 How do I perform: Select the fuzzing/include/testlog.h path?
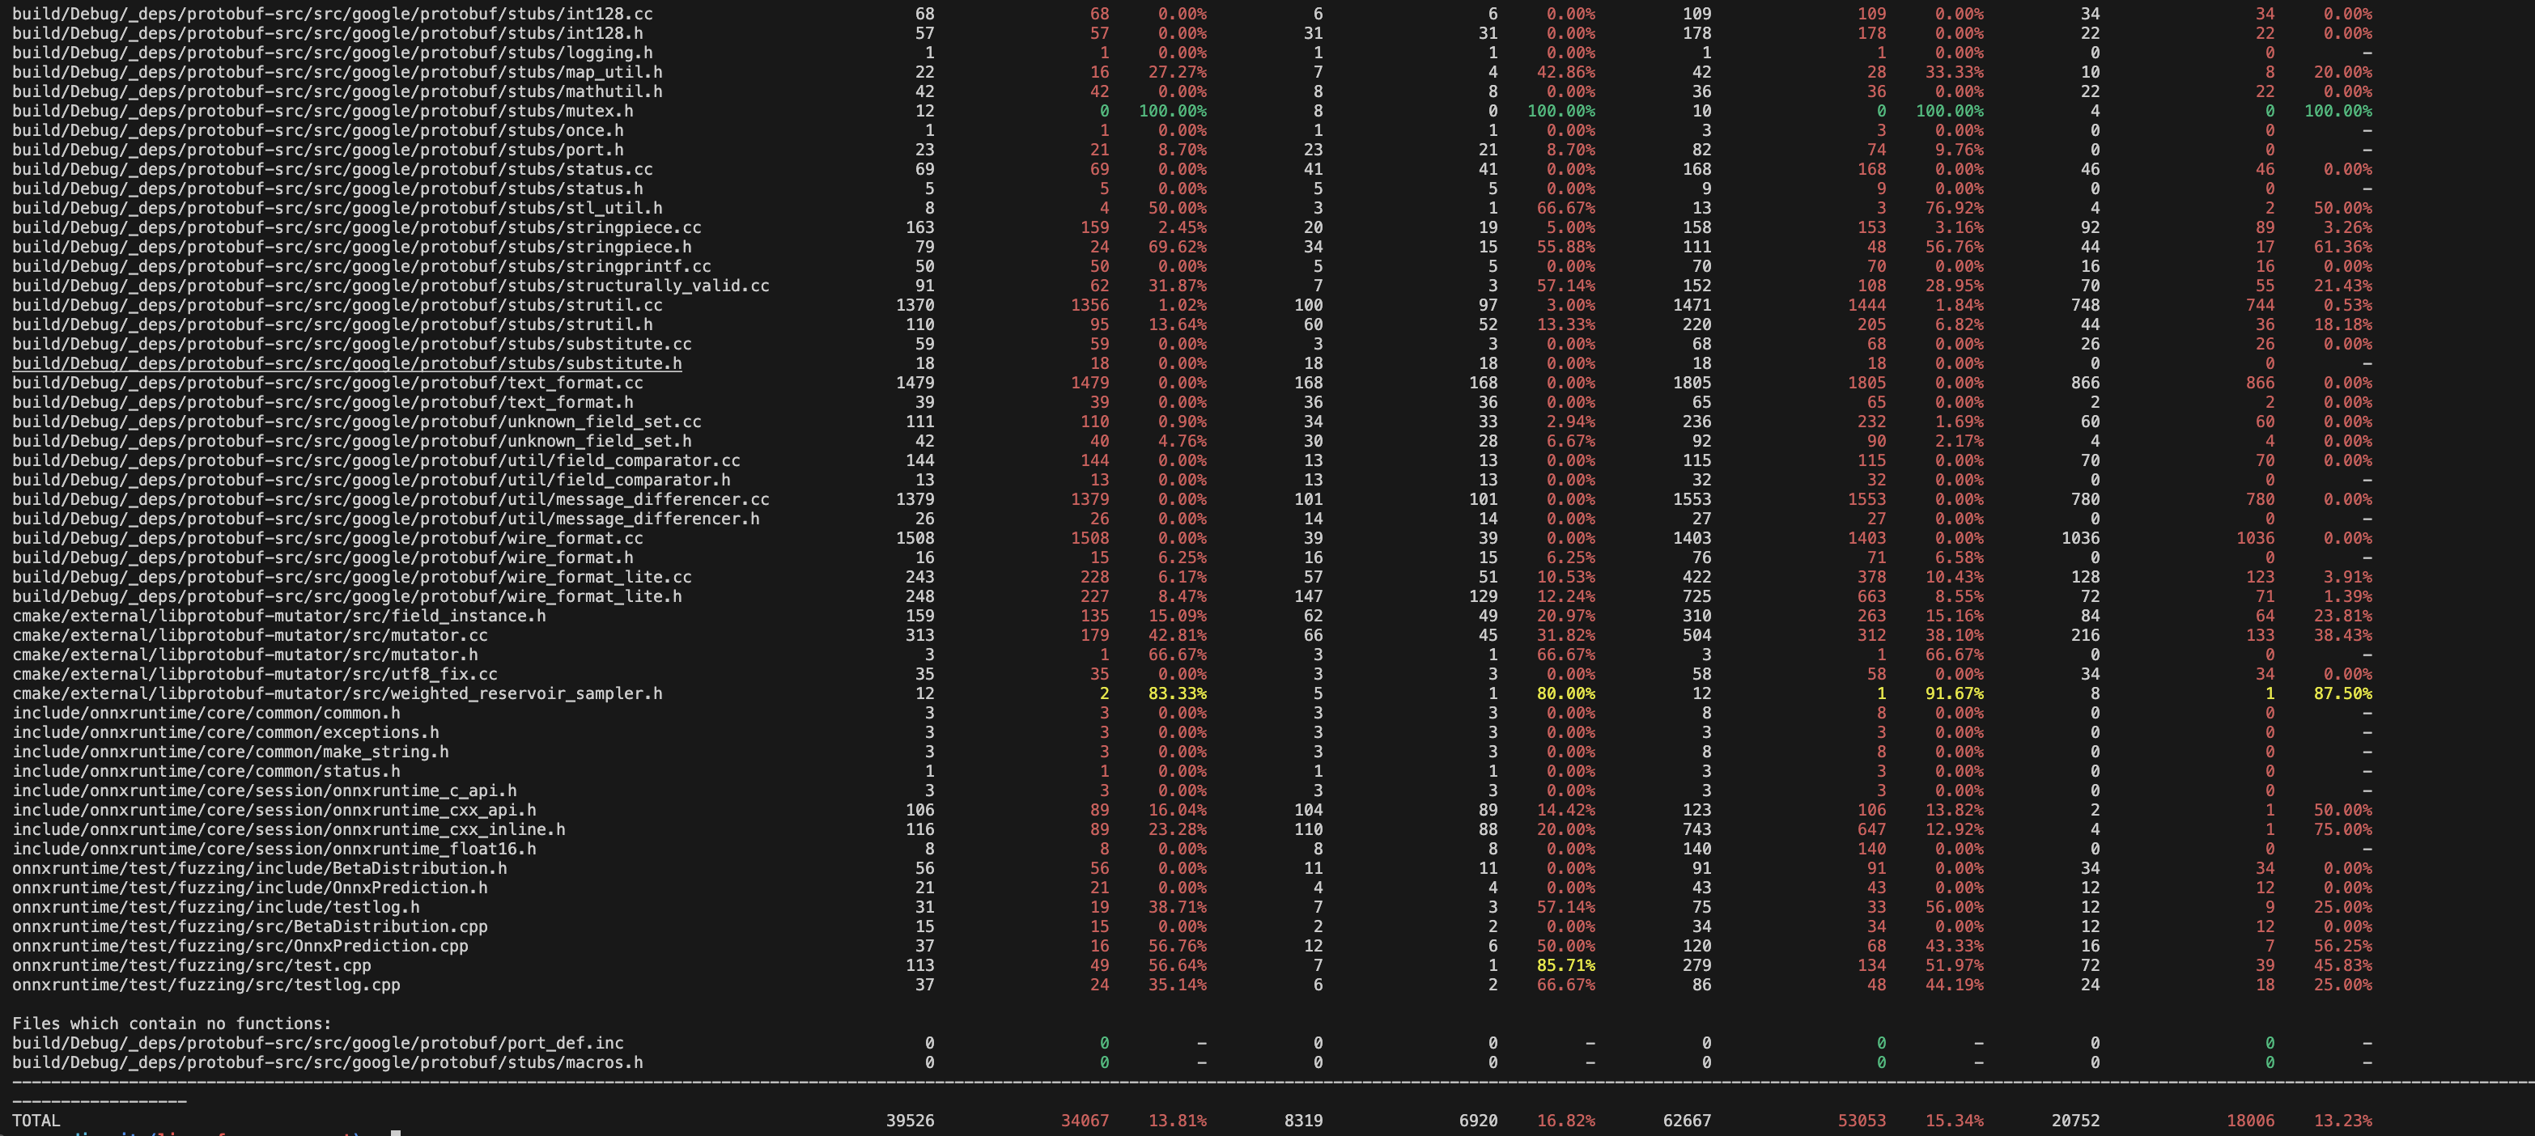tap(215, 908)
